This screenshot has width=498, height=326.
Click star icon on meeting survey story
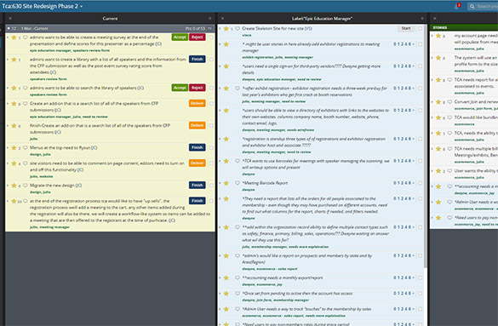(x=14, y=37)
